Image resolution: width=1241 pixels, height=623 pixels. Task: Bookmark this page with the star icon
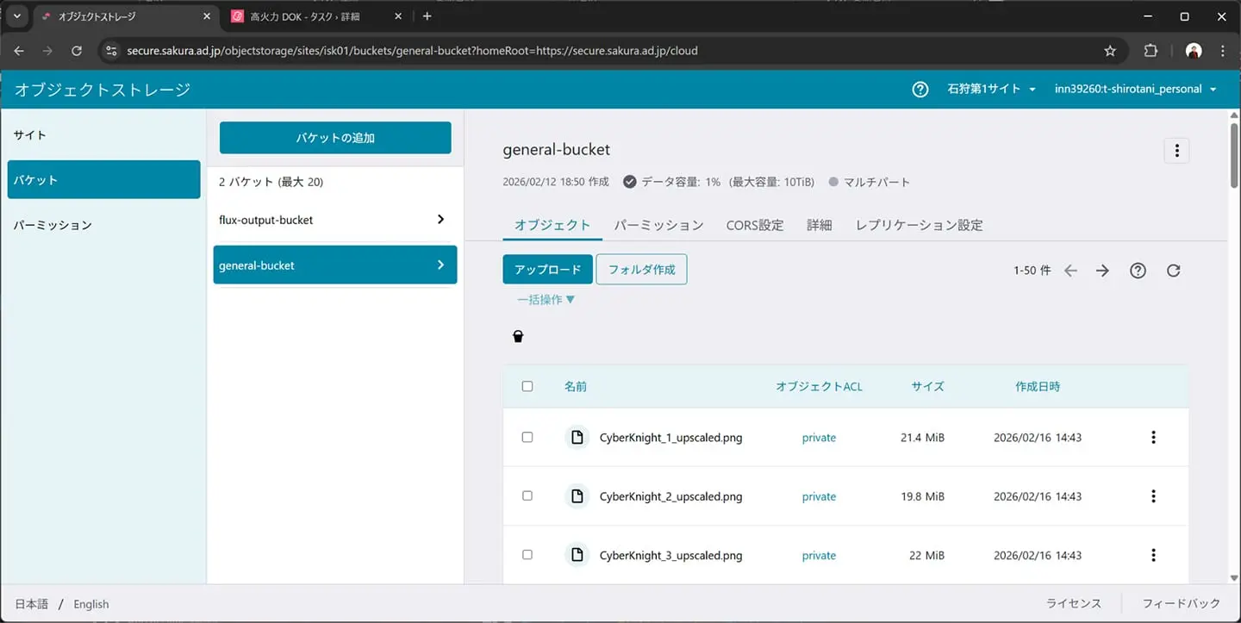(x=1110, y=51)
